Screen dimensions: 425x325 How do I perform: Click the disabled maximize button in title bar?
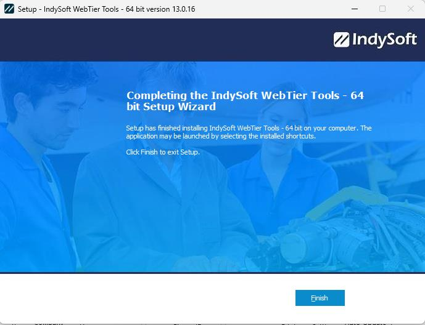coord(382,9)
